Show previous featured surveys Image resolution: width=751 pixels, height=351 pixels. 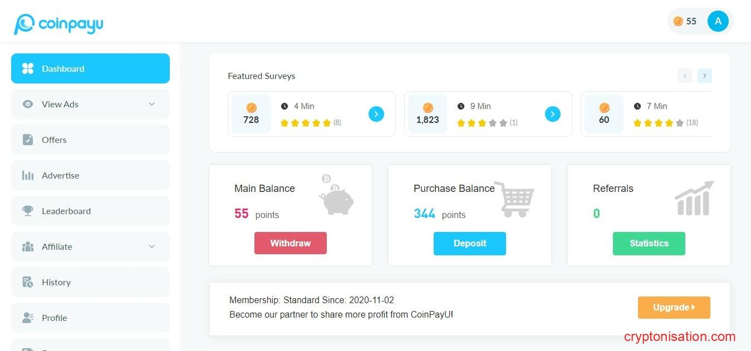tap(685, 76)
